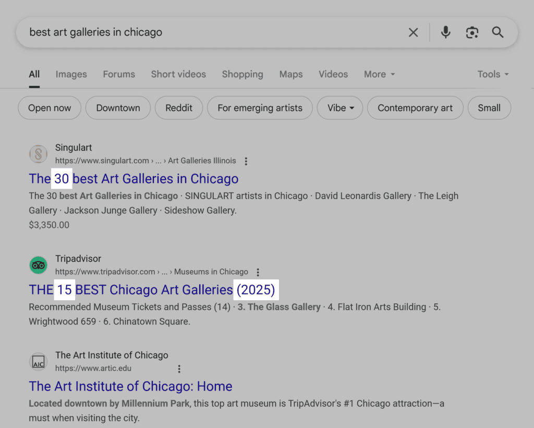Open the three-dot menu beside the Singulart result
534x428 pixels.
(x=246, y=161)
